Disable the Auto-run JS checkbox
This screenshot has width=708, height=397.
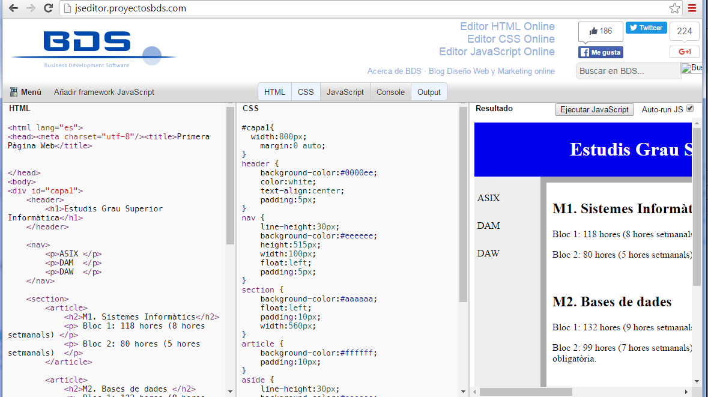pos(690,109)
